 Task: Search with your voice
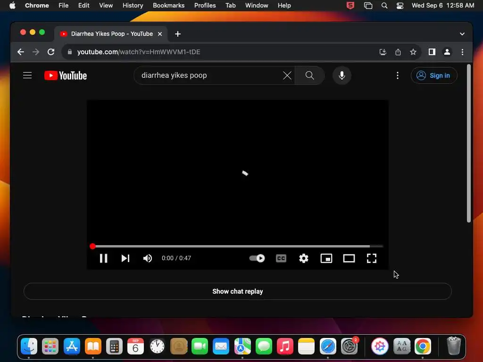click(x=342, y=75)
